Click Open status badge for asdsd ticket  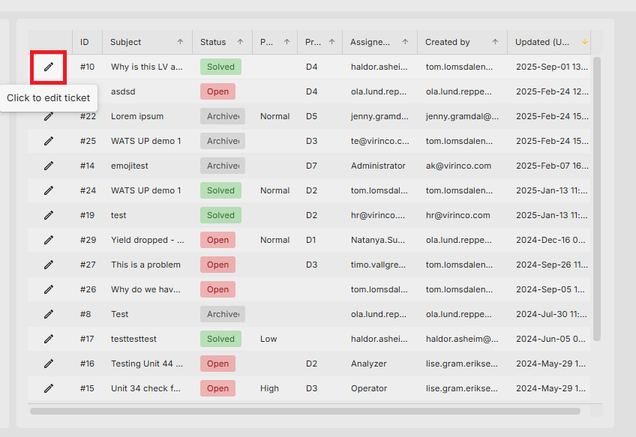pyautogui.click(x=217, y=91)
